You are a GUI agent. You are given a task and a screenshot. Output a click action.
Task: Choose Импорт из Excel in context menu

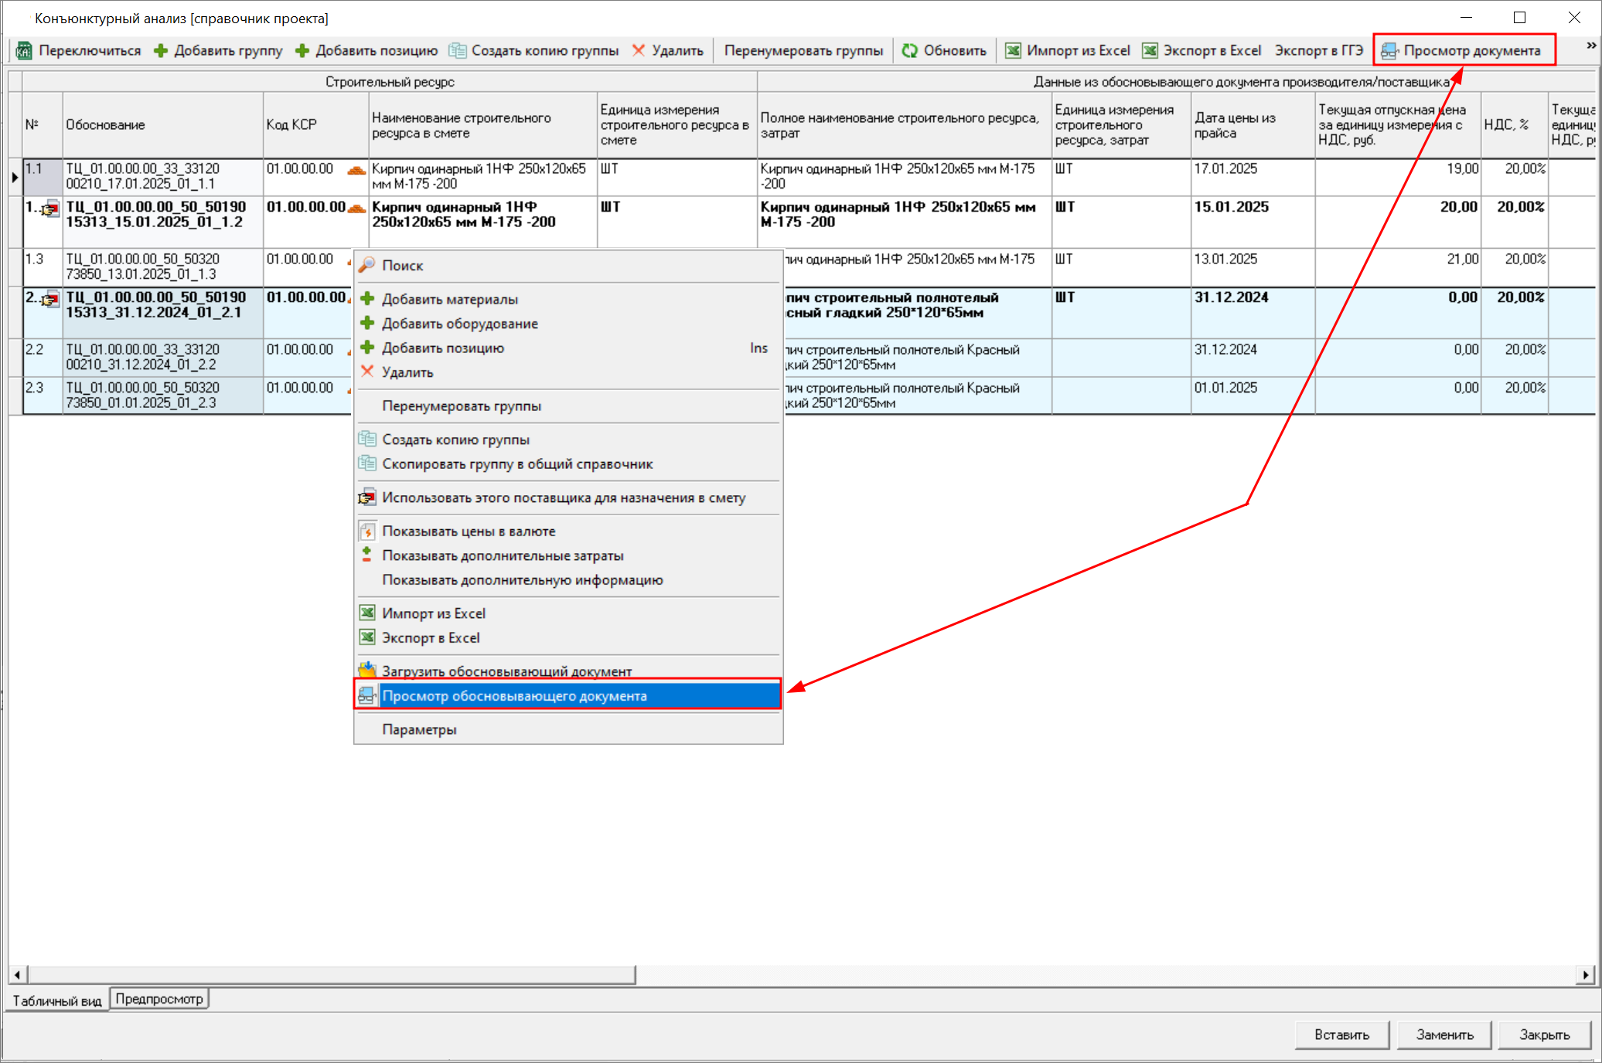568,613
